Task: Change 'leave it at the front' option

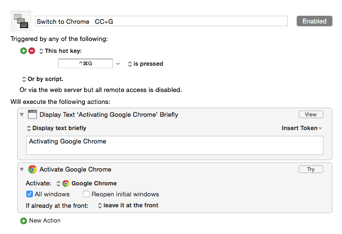Action: coord(128,205)
